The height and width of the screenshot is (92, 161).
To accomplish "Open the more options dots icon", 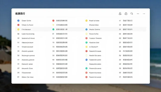I will pos(144,14).
